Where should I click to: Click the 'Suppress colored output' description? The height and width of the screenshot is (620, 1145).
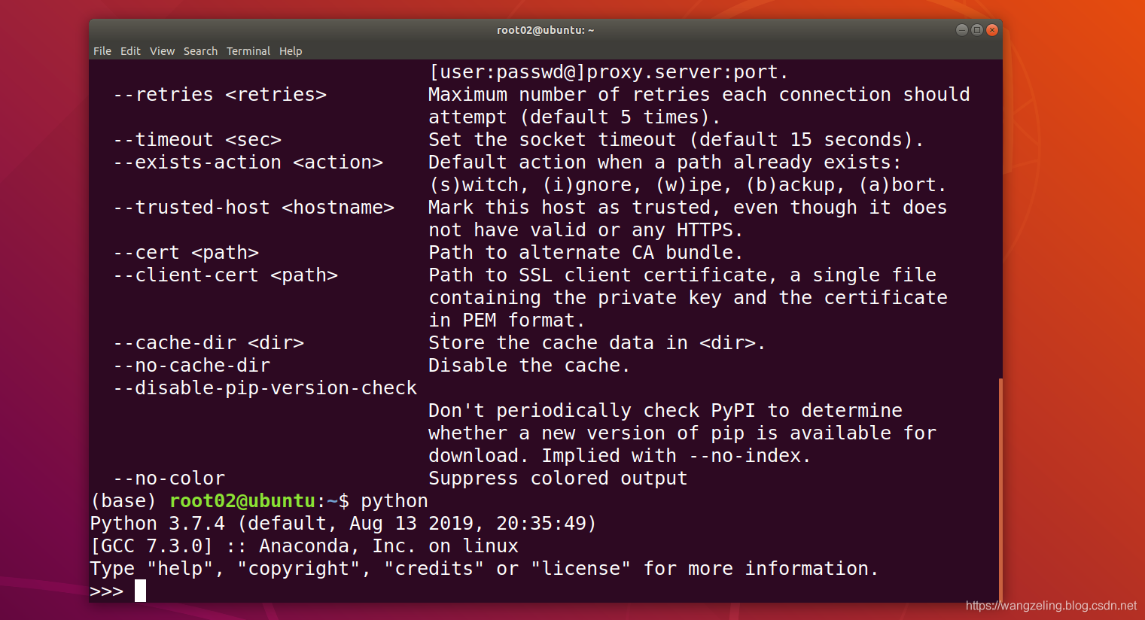coord(558,479)
